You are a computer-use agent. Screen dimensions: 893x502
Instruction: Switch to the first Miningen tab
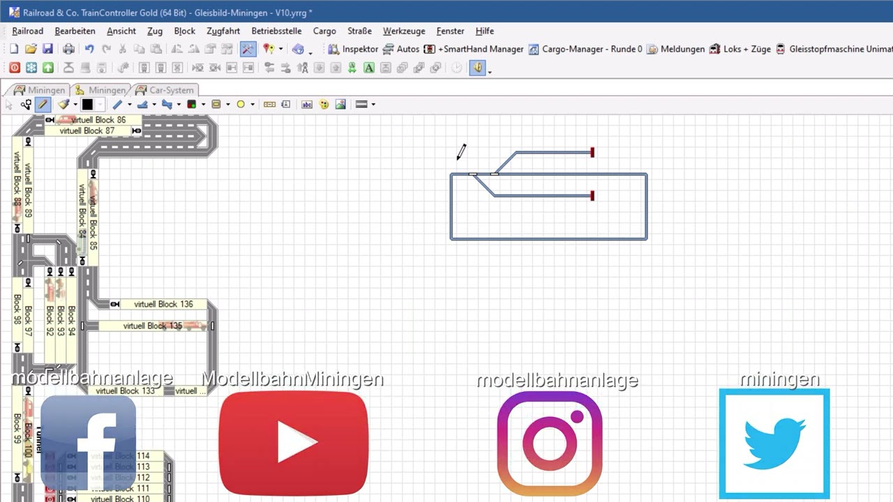point(39,90)
